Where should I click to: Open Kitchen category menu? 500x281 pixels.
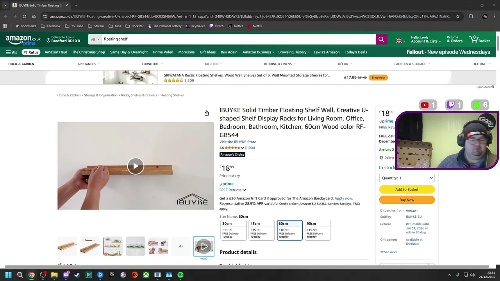[x=213, y=64]
